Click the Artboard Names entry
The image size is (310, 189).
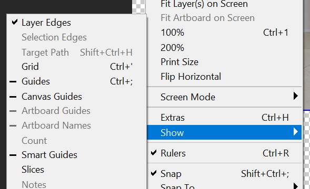[x=76, y=125]
